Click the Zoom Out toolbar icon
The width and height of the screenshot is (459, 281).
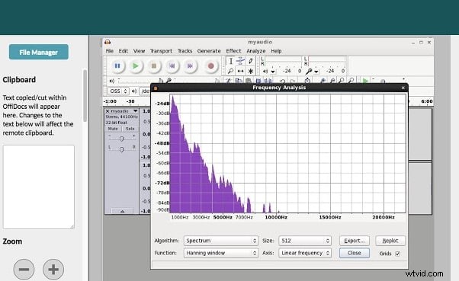pos(332,81)
